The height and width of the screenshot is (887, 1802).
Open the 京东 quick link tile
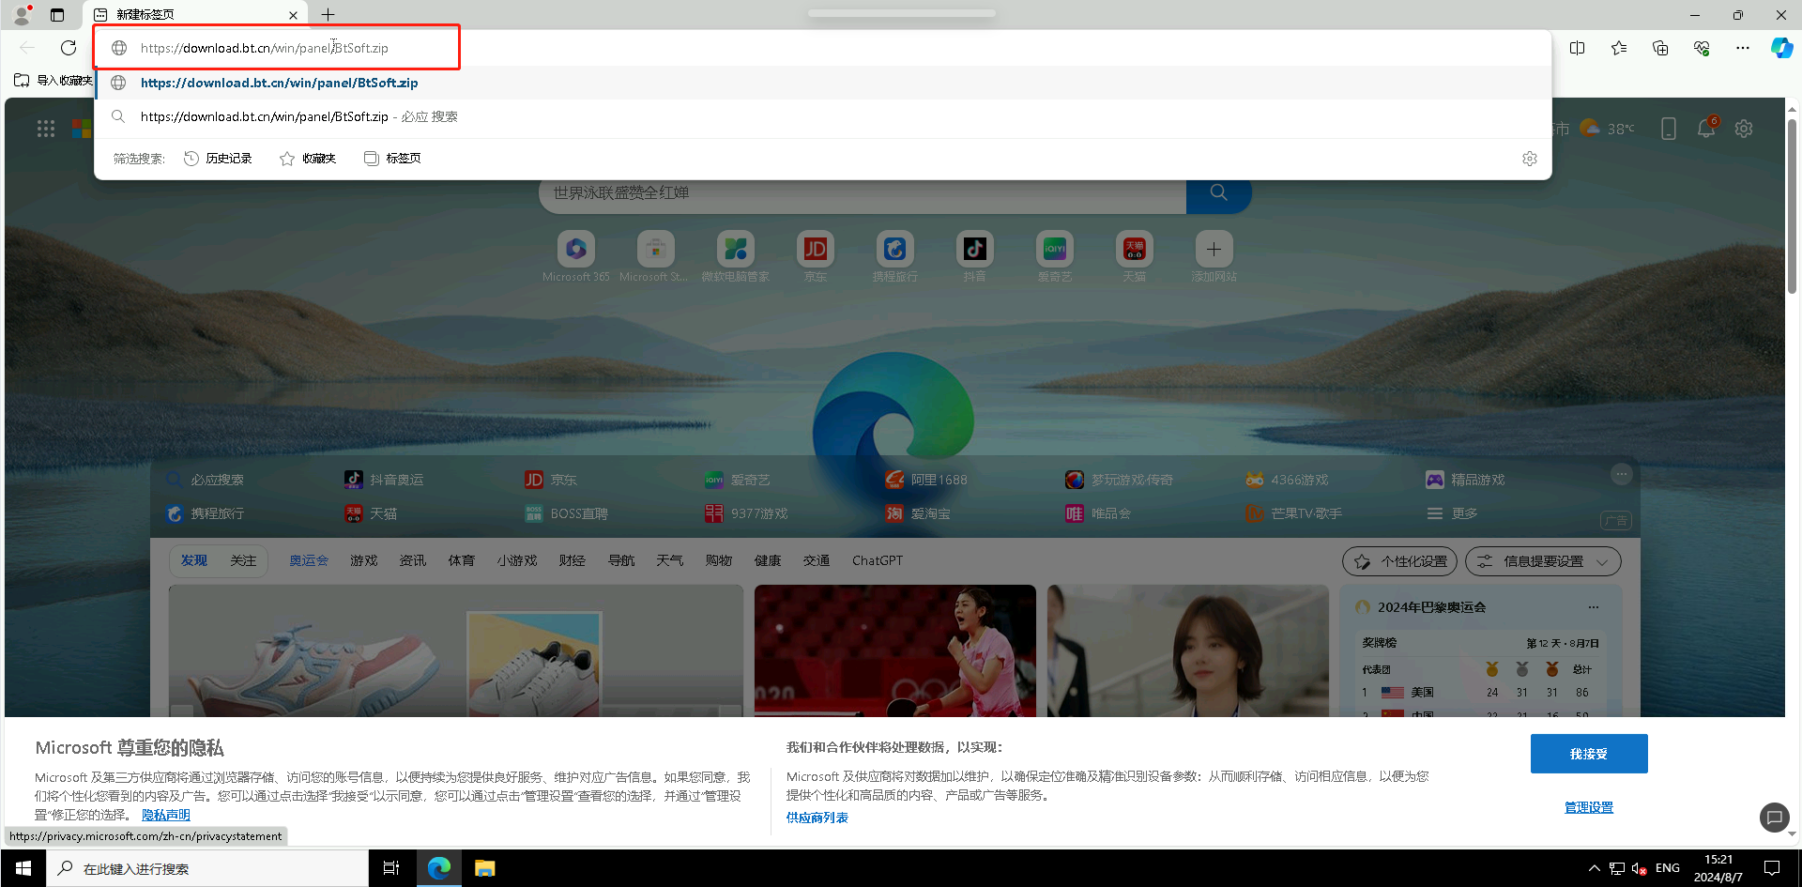pos(816,256)
